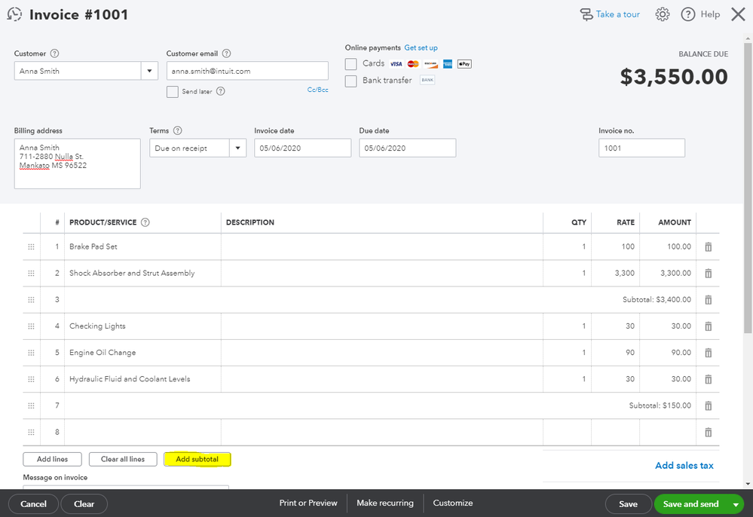Click the Billing address text box
Image resolution: width=753 pixels, height=517 pixels.
78,164
